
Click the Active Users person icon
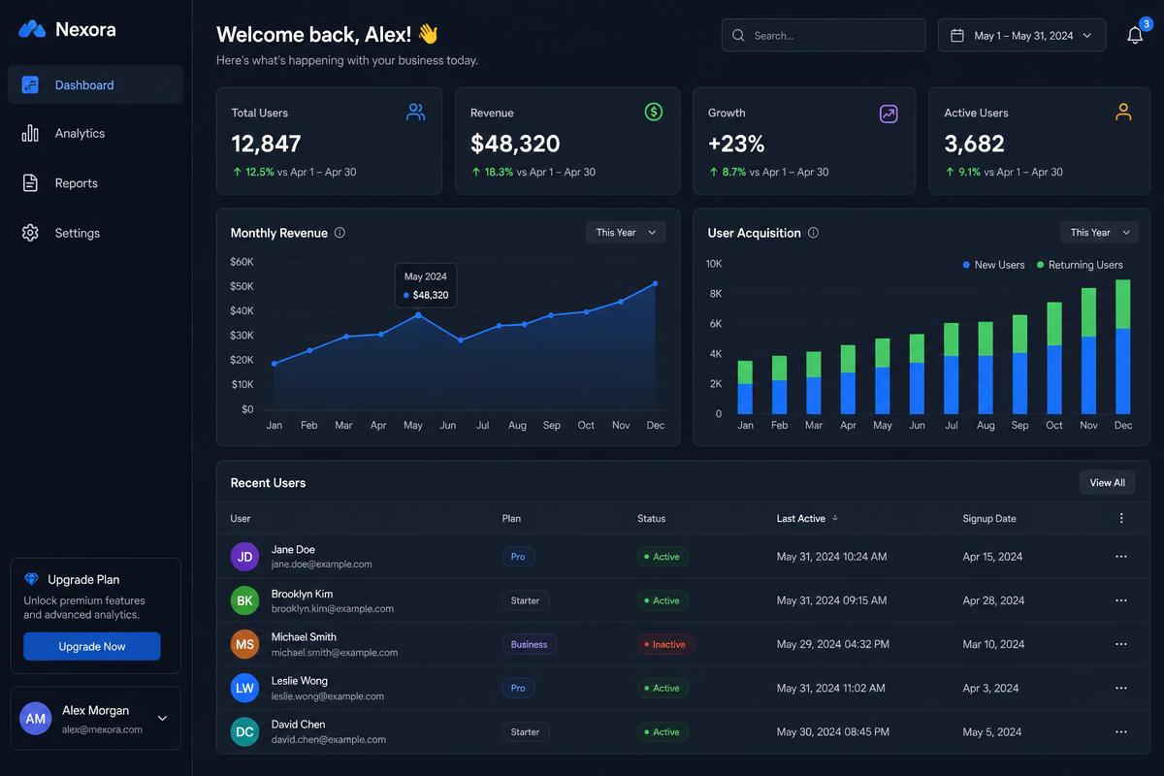1123,113
